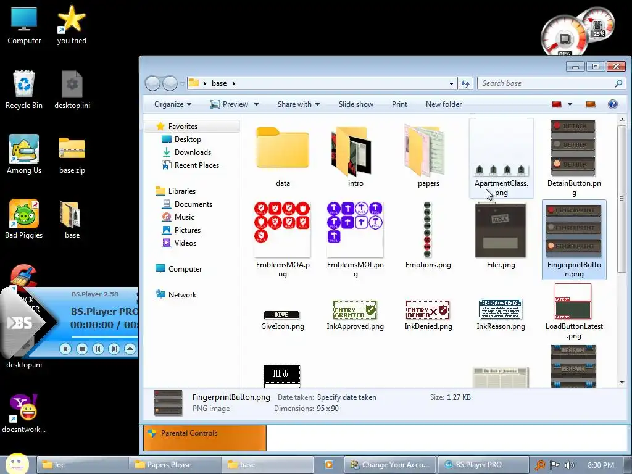Click Specify date taken field

(x=347, y=397)
